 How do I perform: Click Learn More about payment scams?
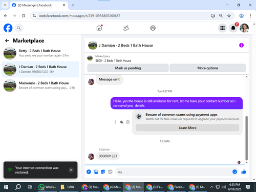(187, 128)
